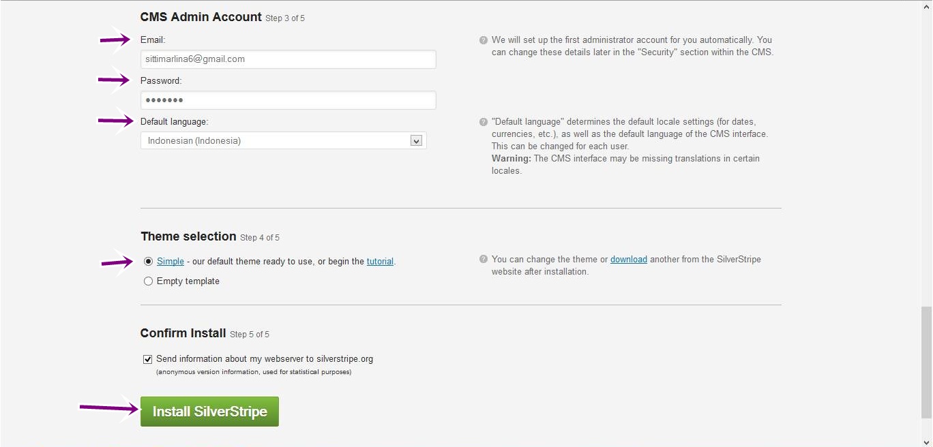Click help icon beside administrator account description
This screenshot has width=933, height=447.
[484, 40]
